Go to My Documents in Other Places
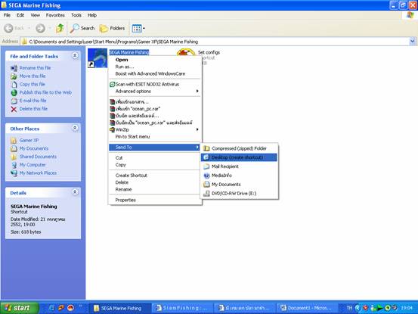 coord(34,148)
